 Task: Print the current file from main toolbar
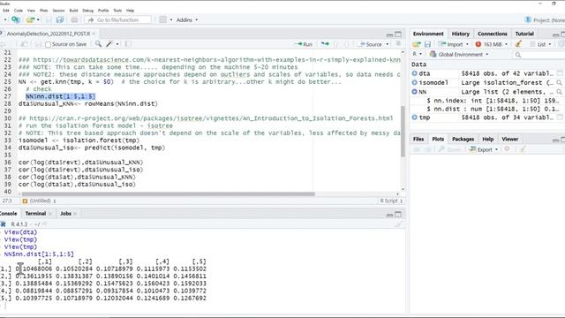click(x=74, y=19)
